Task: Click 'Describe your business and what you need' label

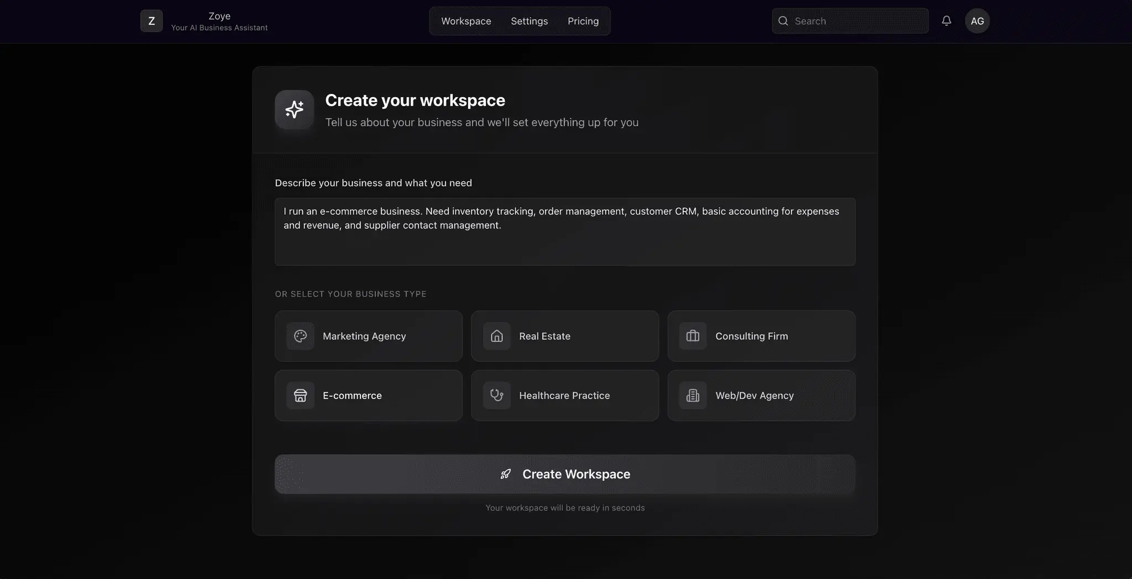Action: click(374, 183)
